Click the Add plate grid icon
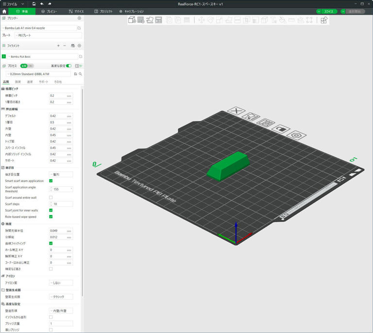 point(141,20)
